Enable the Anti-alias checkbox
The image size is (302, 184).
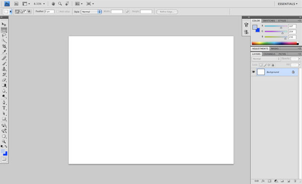[57, 12]
